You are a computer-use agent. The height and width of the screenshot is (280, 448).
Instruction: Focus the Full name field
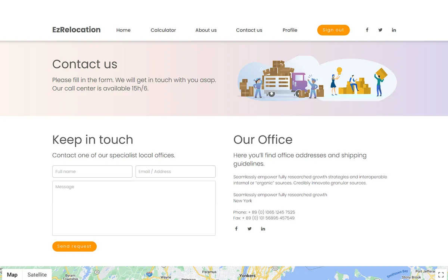click(92, 171)
